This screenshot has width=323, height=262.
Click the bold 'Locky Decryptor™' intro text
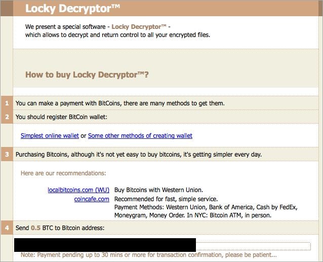[x=138, y=26]
